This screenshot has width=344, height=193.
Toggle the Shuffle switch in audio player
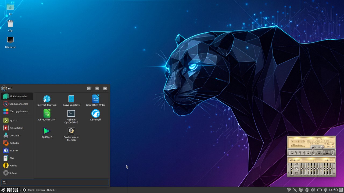(x=319, y=153)
